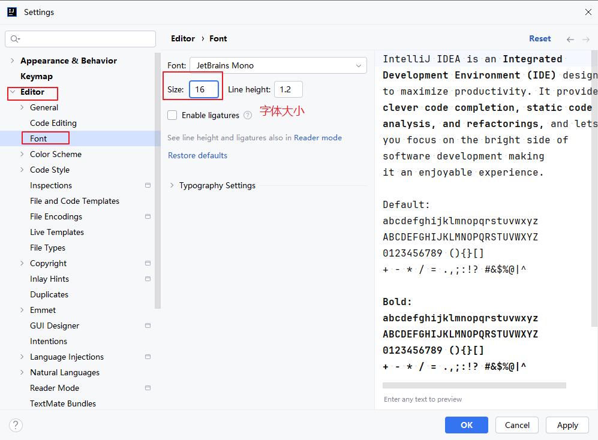
Task: Click the search magnifier icon in settings search
Action: click(x=15, y=39)
